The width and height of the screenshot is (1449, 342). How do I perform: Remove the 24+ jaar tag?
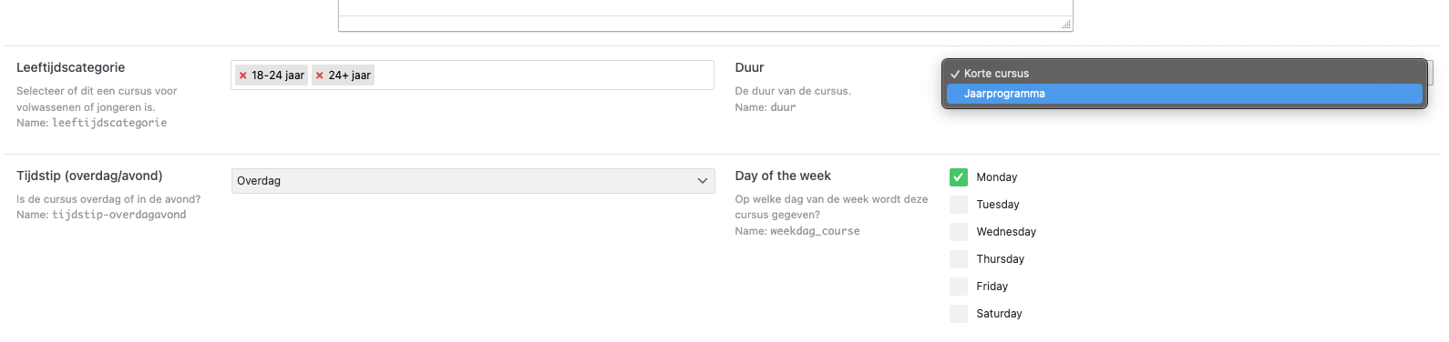319,75
